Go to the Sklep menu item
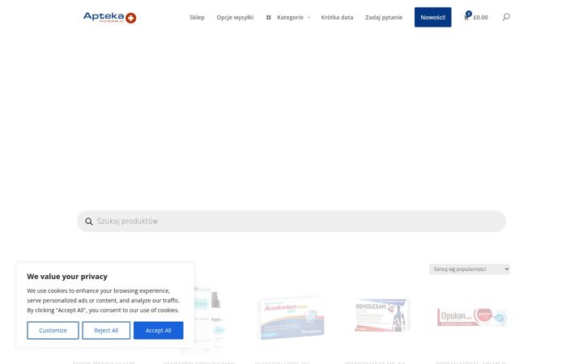Viewport: 583px width, 364px height. 197,18
